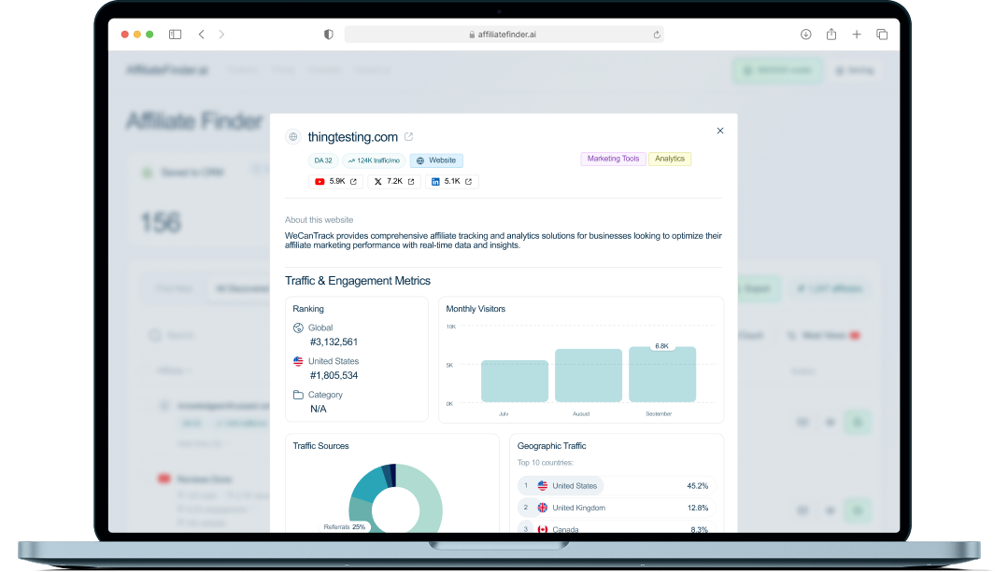Click the United States rank #1,805,534
The width and height of the screenshot is (1008, 572).
[334, 375]
